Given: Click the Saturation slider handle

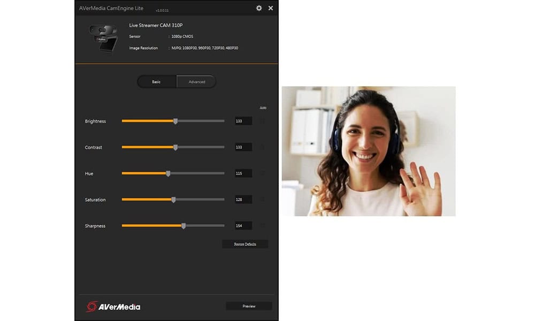Looking at the screenshot, I should [174, 200].
